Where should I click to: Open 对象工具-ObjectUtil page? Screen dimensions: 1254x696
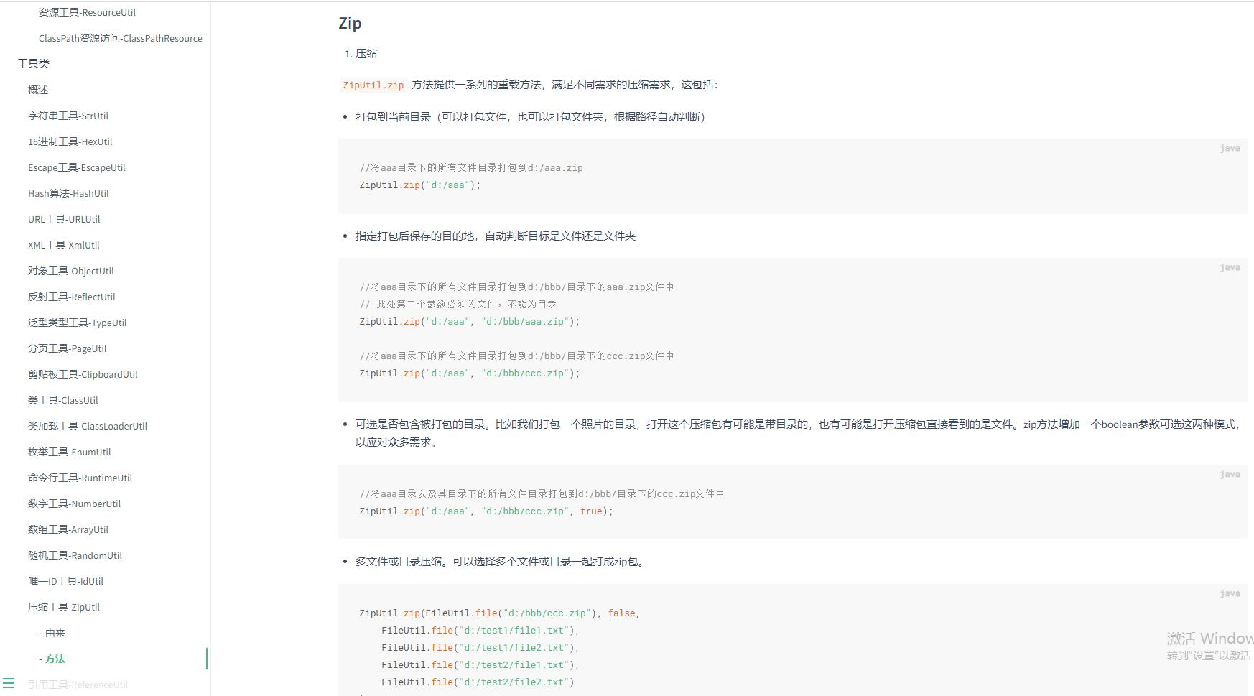[x=71, y=271]
